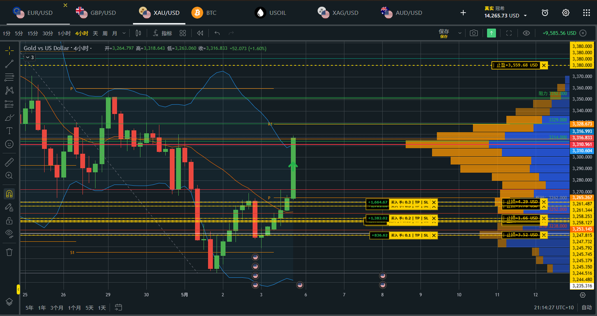This screenshot has width=597, height=316.
Task: Open indicator templates grid icon
Action: point(183,33)
